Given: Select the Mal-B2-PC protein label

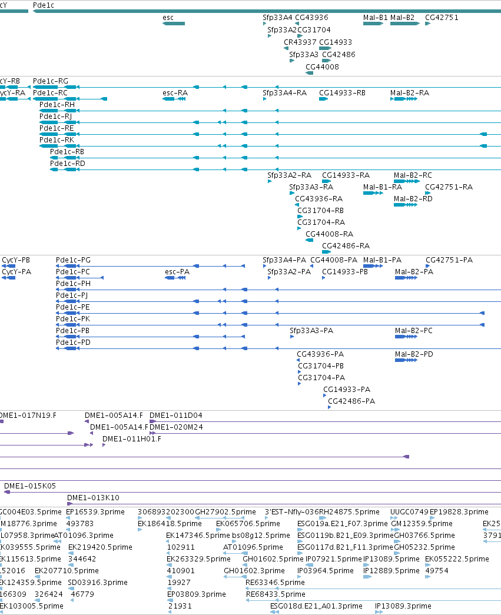Looking at the screenshot, I should 413,331.
